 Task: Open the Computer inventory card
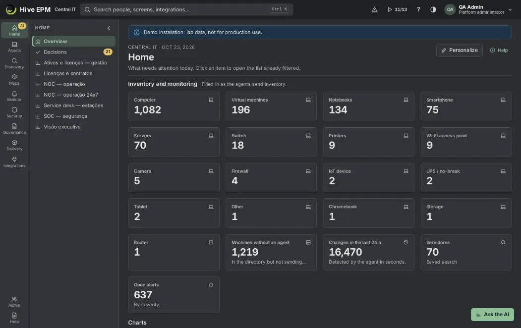click(174, 107)
